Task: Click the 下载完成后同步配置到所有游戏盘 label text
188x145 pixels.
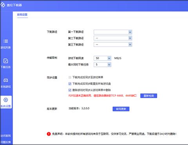Action: point(92,84)
